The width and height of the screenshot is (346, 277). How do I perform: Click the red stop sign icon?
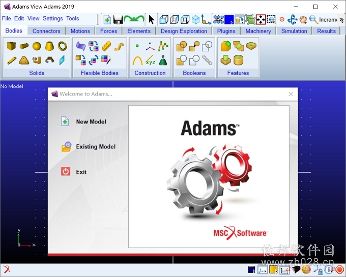click(340, 270)
